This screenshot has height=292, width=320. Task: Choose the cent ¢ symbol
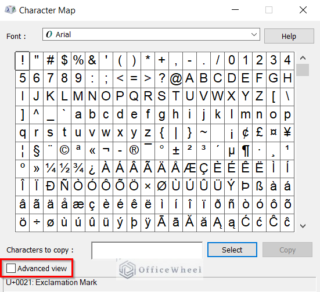[x=245, y=133]
